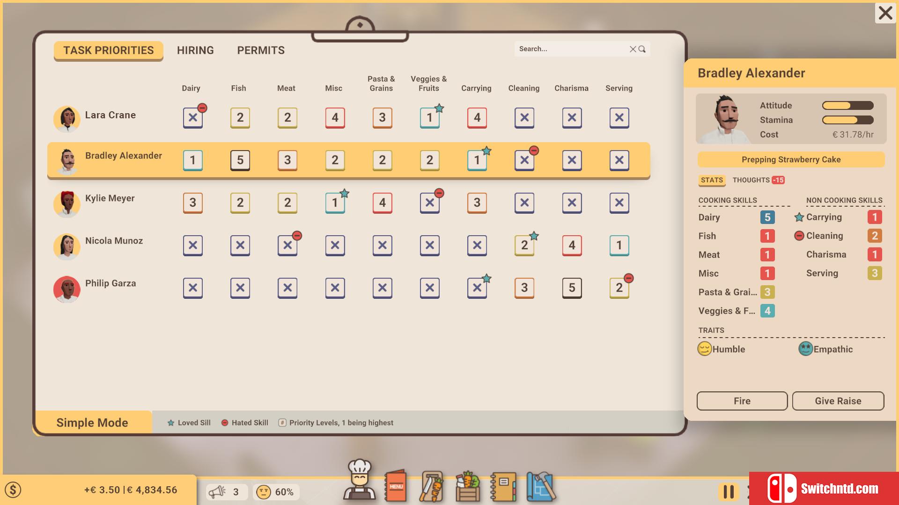Open the blueprint and hammer build icon

tap(541, 486)
